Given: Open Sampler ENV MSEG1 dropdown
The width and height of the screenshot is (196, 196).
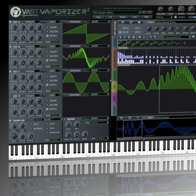Looking at the screenshot, I should 56,140.
